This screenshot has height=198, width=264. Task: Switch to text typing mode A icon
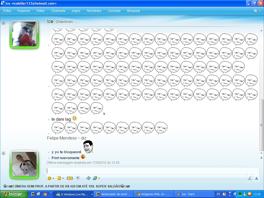(256, 178)
